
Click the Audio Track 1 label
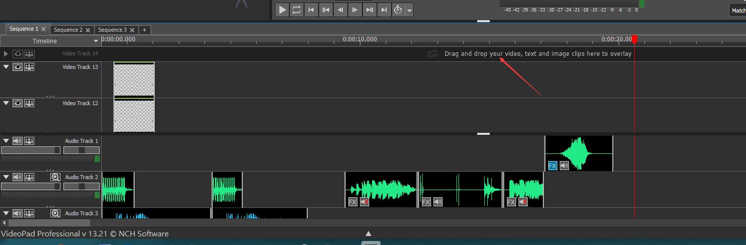coord(82,141)
